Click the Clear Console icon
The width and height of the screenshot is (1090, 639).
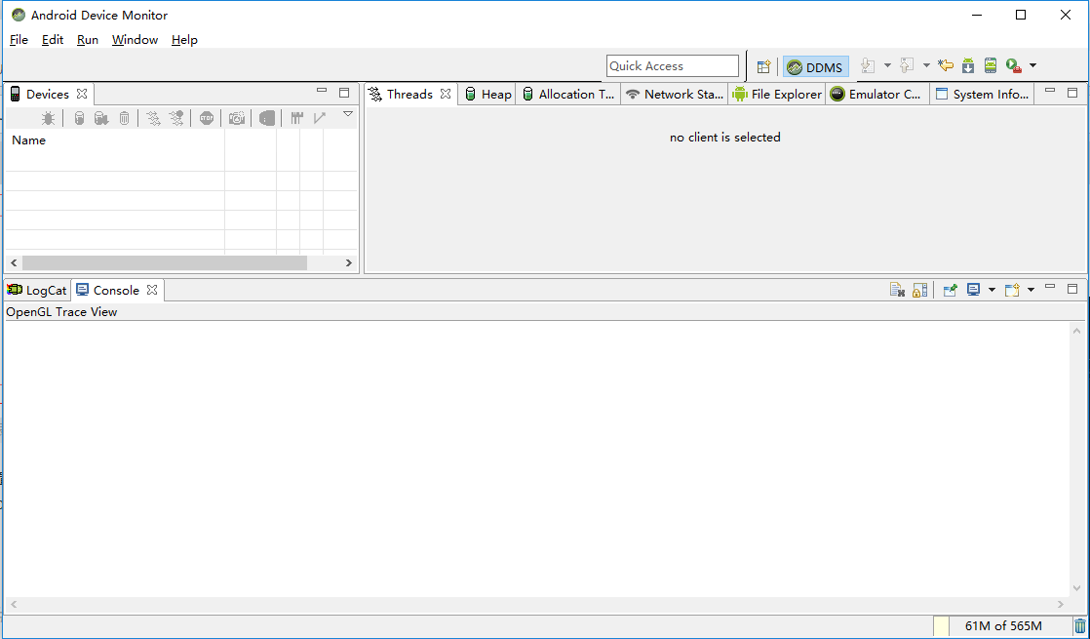click(897, 290)
